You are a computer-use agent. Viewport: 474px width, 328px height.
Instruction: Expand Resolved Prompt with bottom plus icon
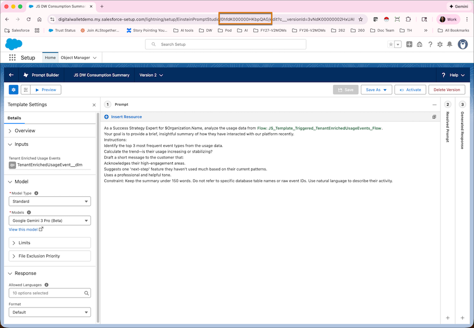[448, 317]
